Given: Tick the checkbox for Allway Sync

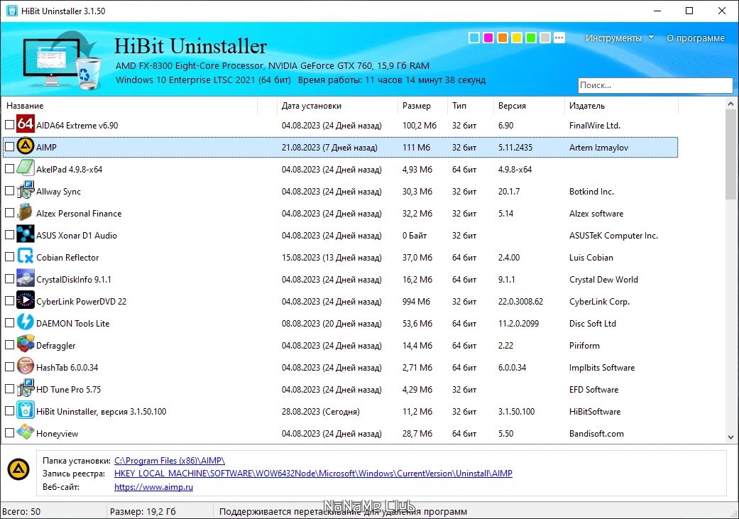Looking at the screenshot, I should [x=9, y=192].
